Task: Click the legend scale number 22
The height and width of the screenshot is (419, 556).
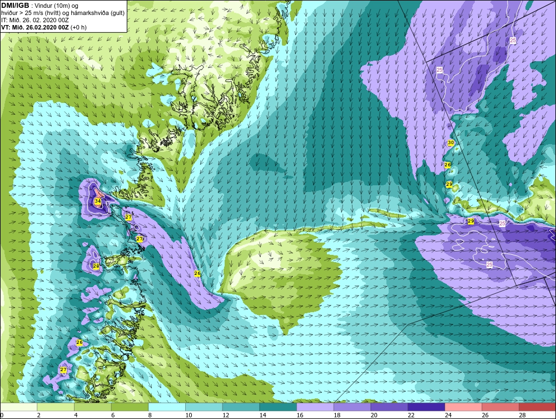Action: (x=411, y=415)
